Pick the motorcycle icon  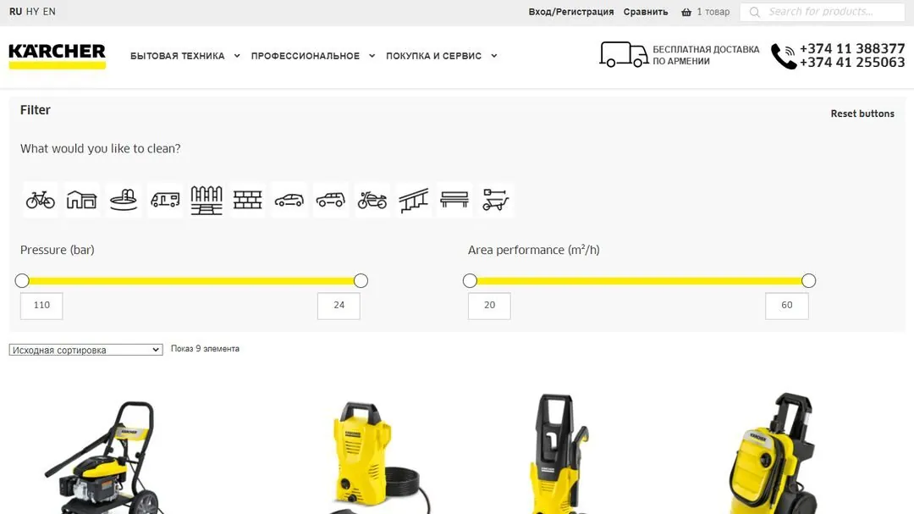click(372, 200)
